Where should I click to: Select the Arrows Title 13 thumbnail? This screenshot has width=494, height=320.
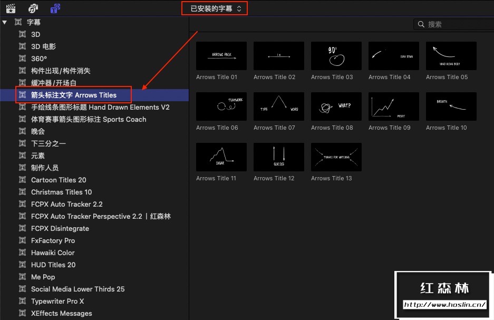pos(336,157)
